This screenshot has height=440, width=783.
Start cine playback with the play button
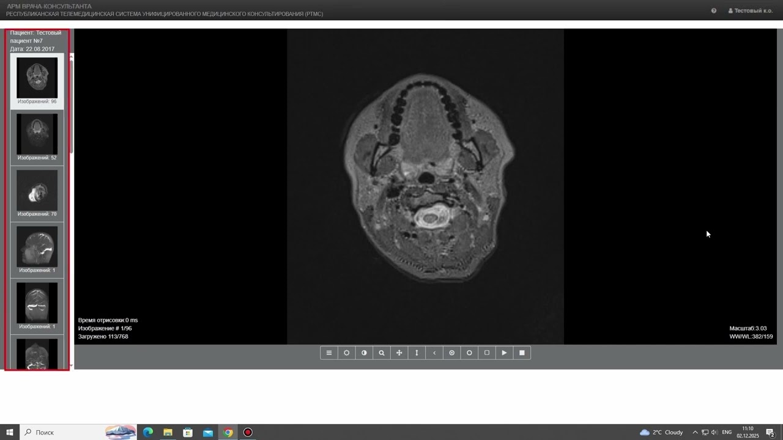point(504,353)
